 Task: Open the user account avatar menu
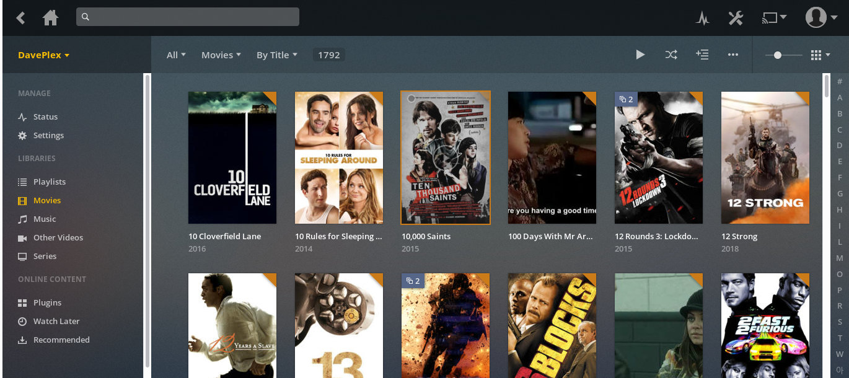coord(821,17)
